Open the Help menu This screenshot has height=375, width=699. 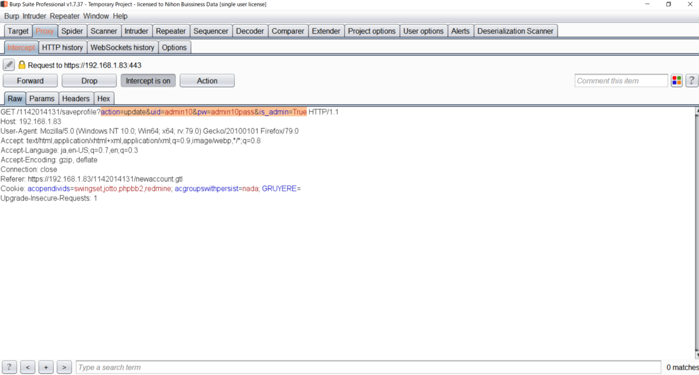coord(120,16)
